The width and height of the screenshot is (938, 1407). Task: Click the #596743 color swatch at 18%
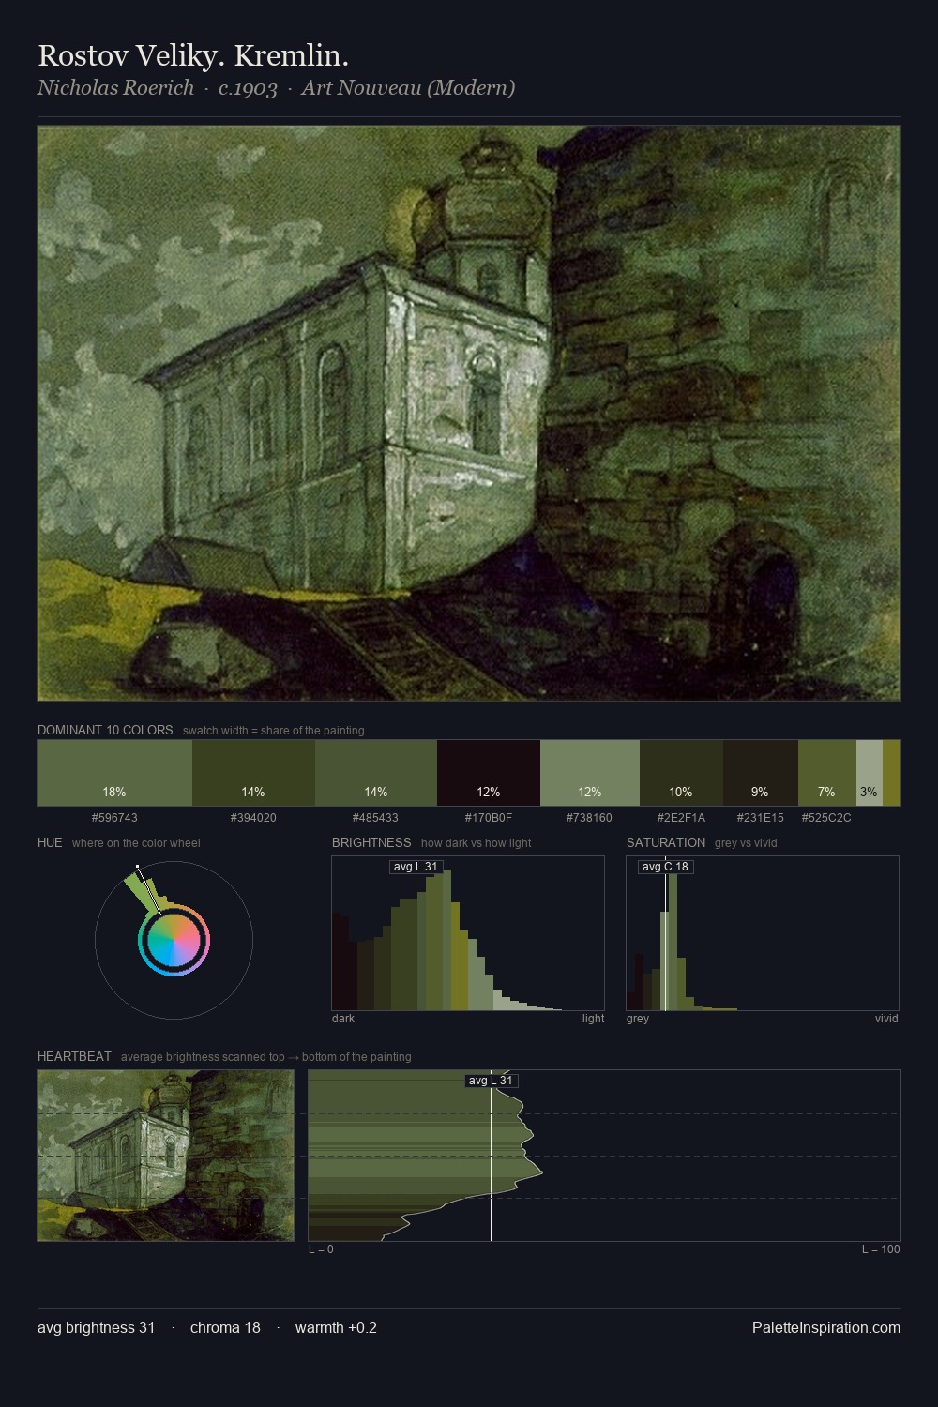coord(114,773)
